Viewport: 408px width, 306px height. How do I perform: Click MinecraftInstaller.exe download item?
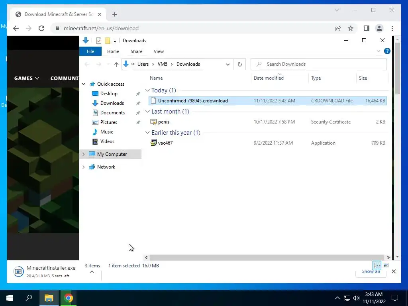click(45, 272)
